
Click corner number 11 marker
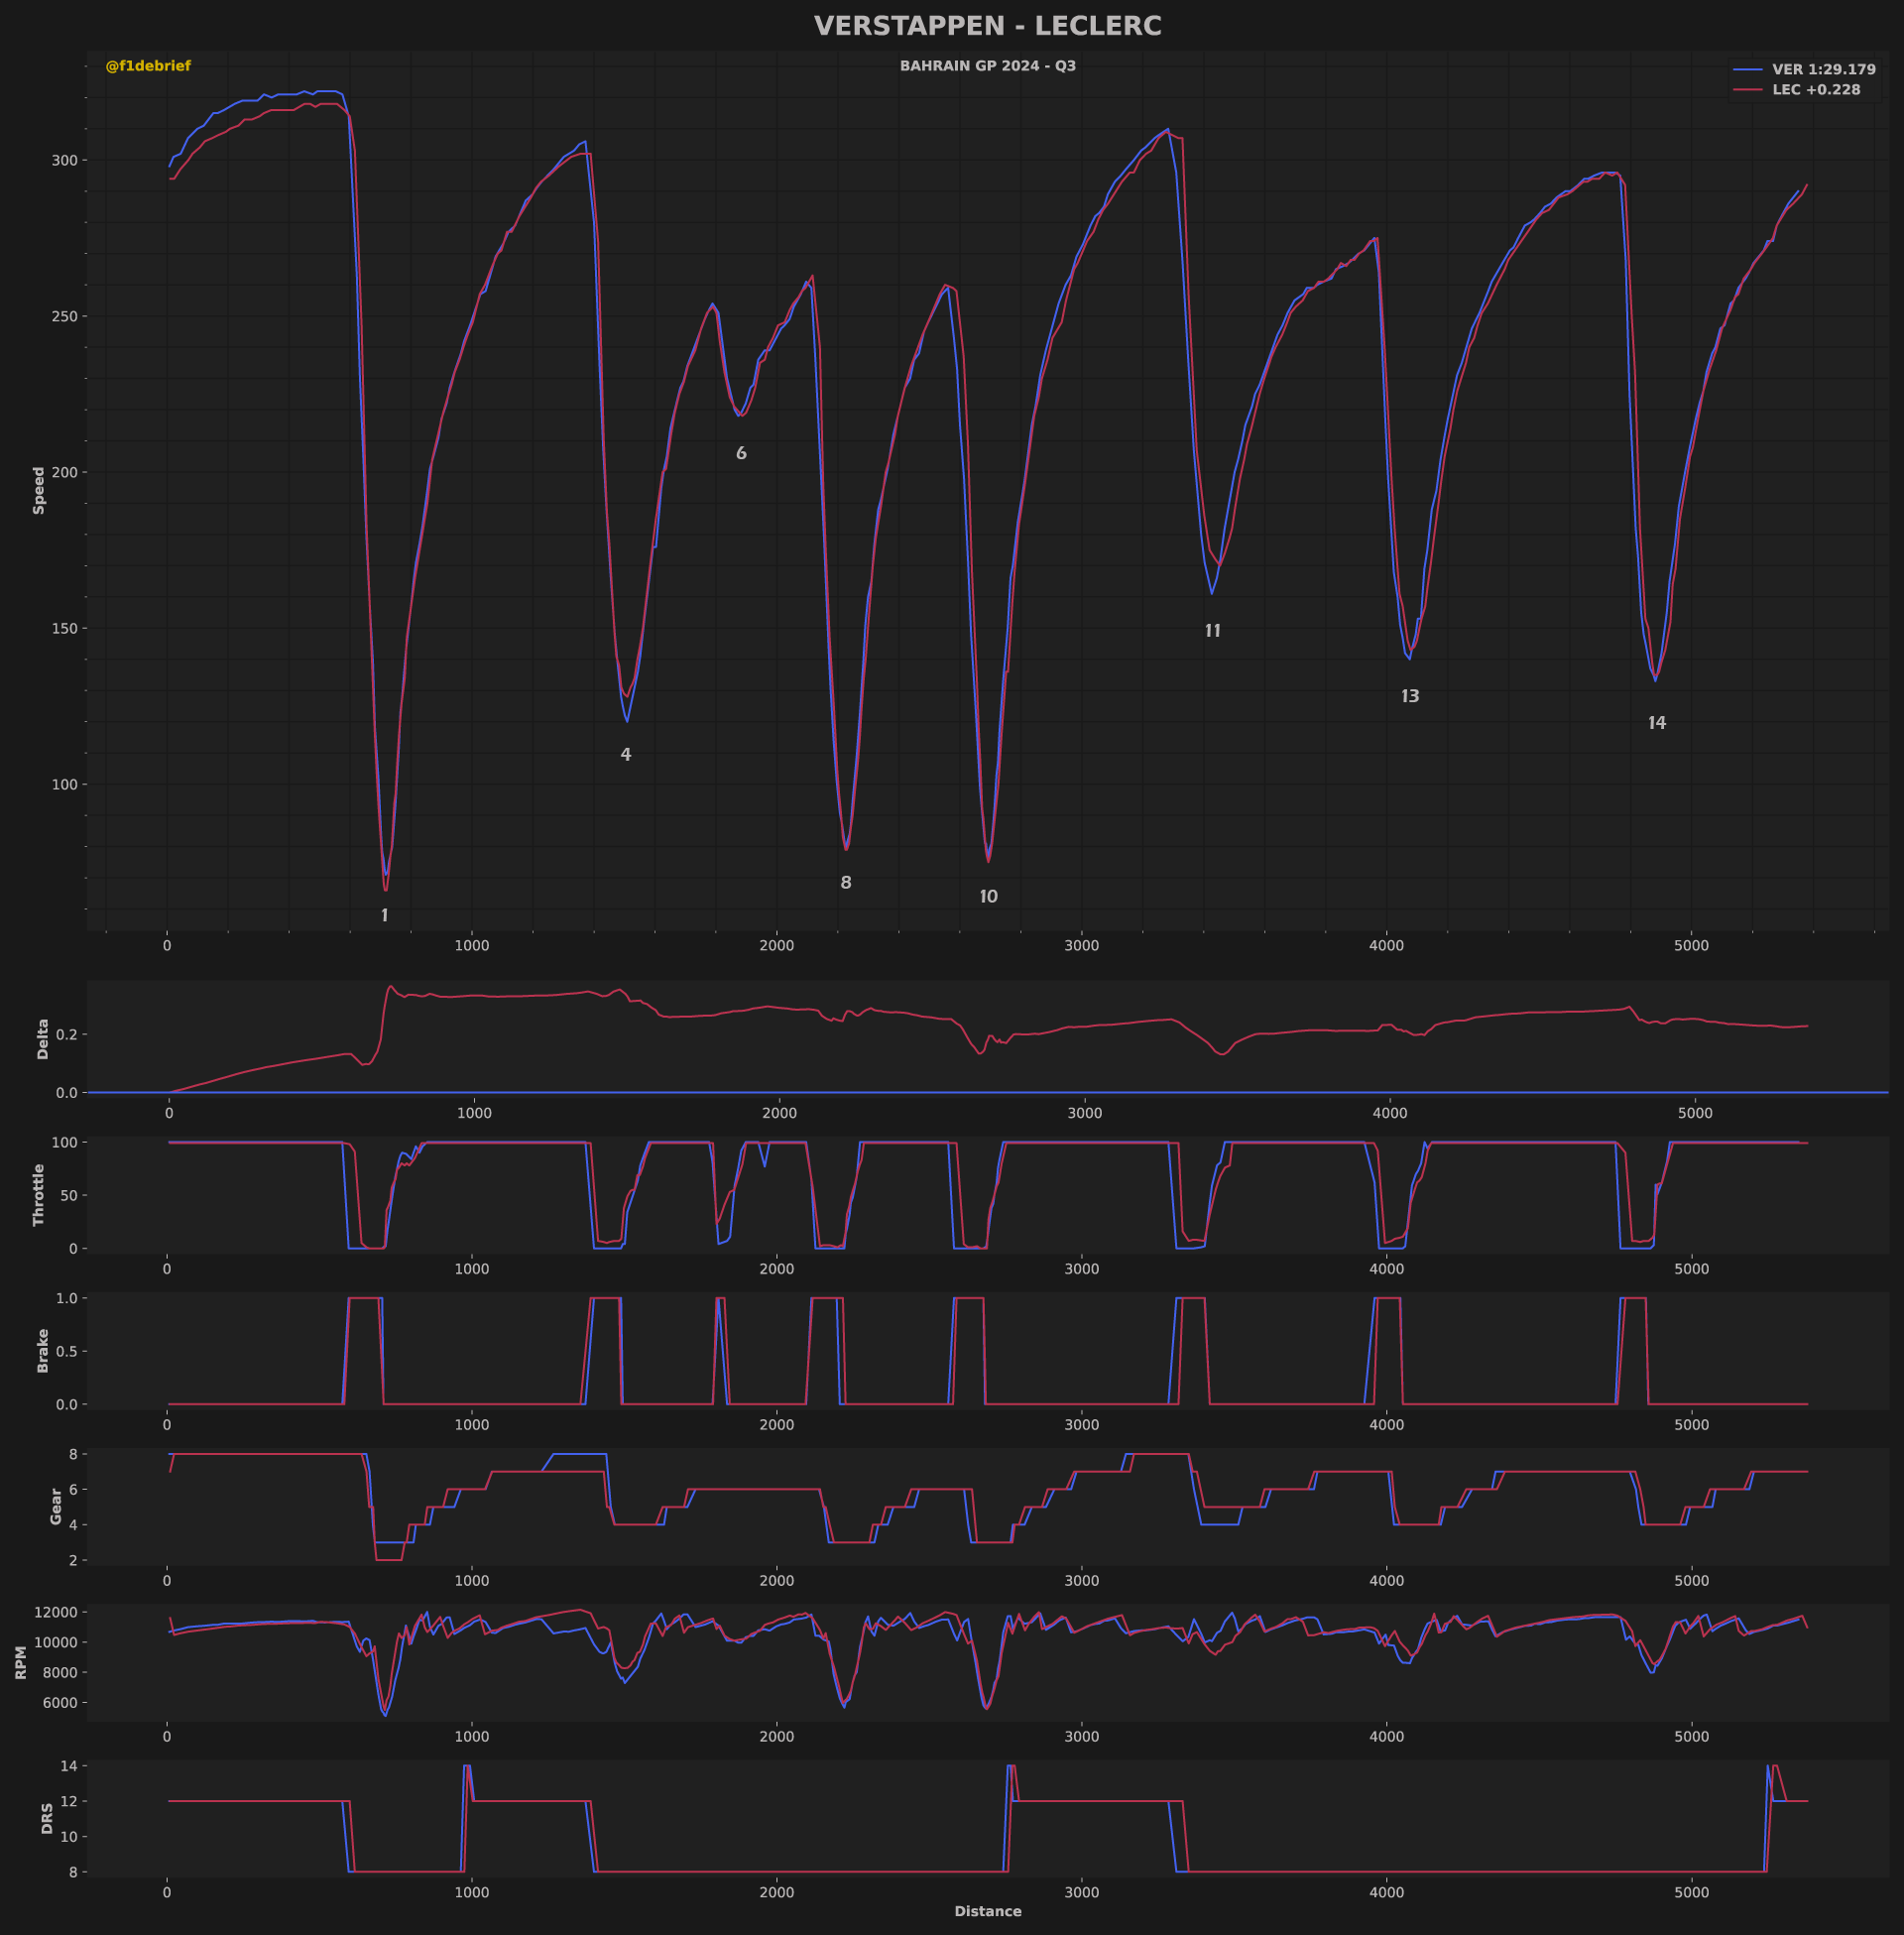(x=1212, y=631)
